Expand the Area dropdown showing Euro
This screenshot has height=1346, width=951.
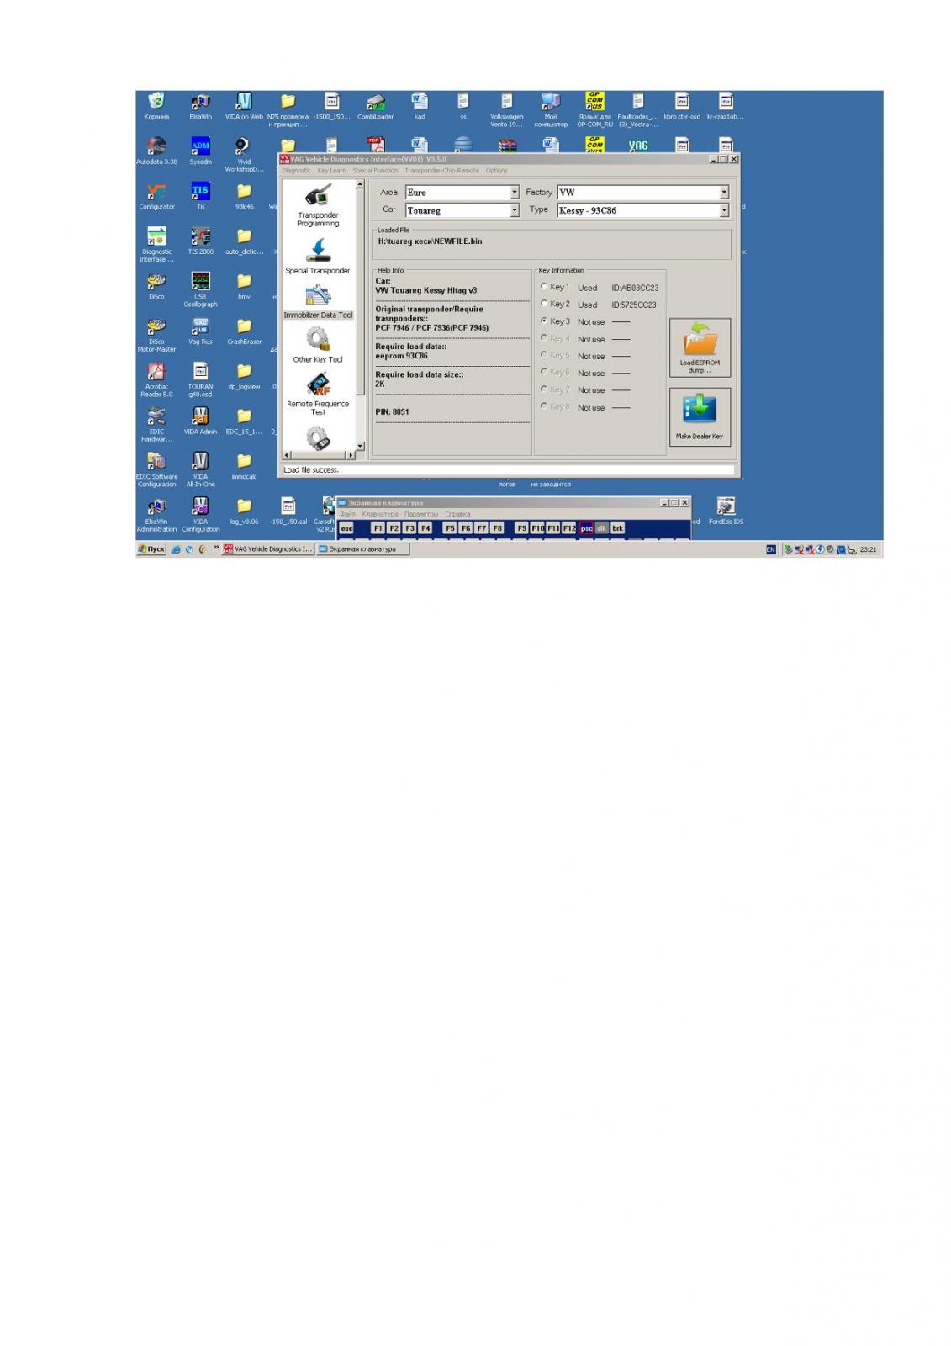[x=515, y=193]
